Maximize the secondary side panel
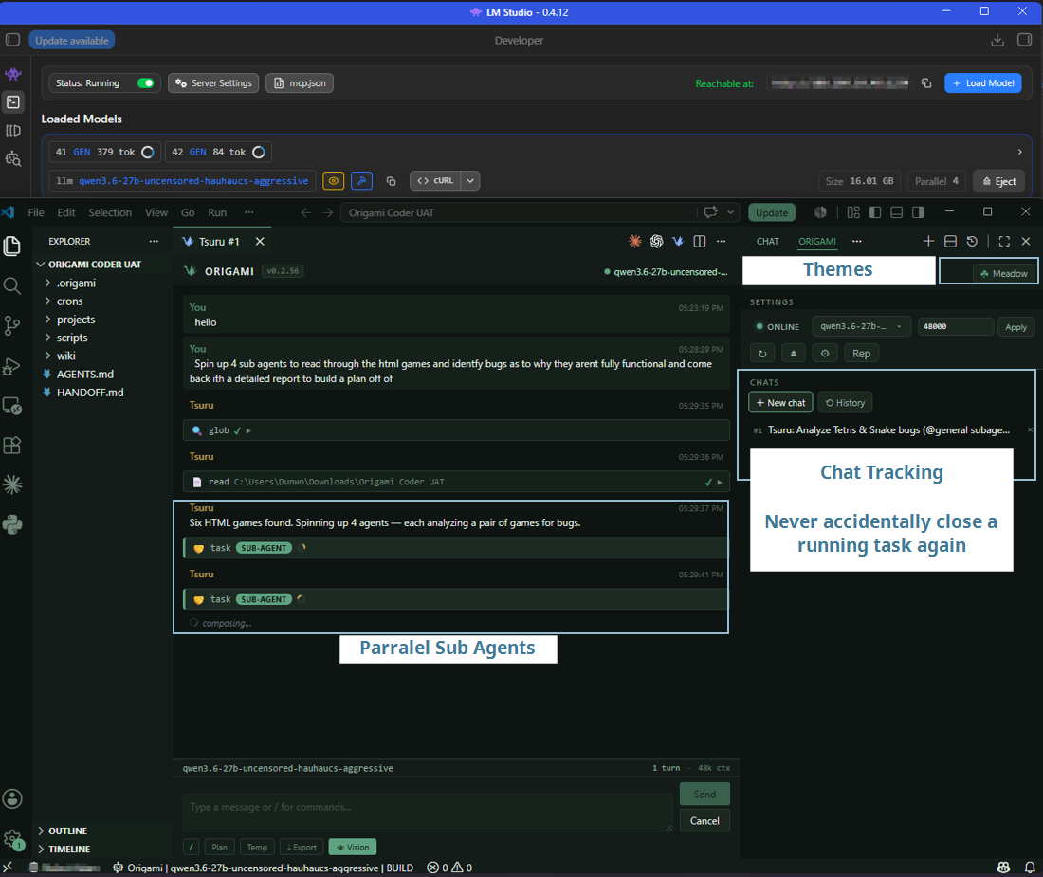This screenshot has height=877, width=1043. [1004, 242]
